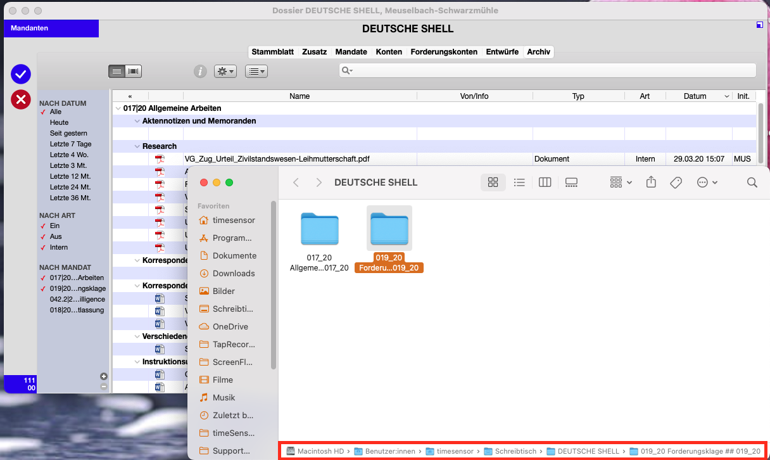Click the Finder tags icon
770x460 pixels.
(x=676, y=182)
